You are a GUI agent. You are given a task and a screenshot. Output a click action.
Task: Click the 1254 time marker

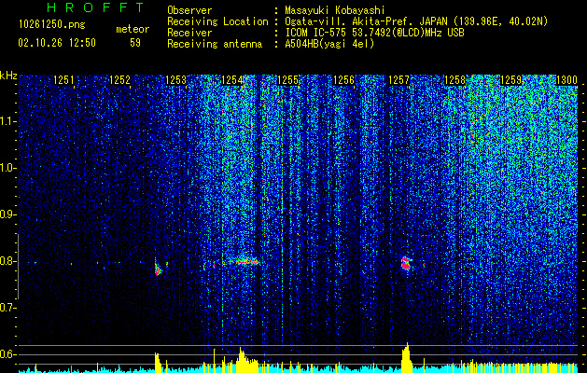(231, 79)
